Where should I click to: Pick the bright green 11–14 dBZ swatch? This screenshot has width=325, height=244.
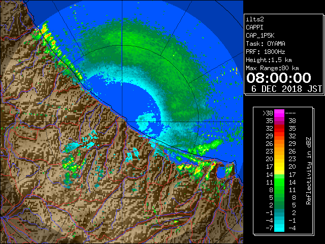click(279, 182)
